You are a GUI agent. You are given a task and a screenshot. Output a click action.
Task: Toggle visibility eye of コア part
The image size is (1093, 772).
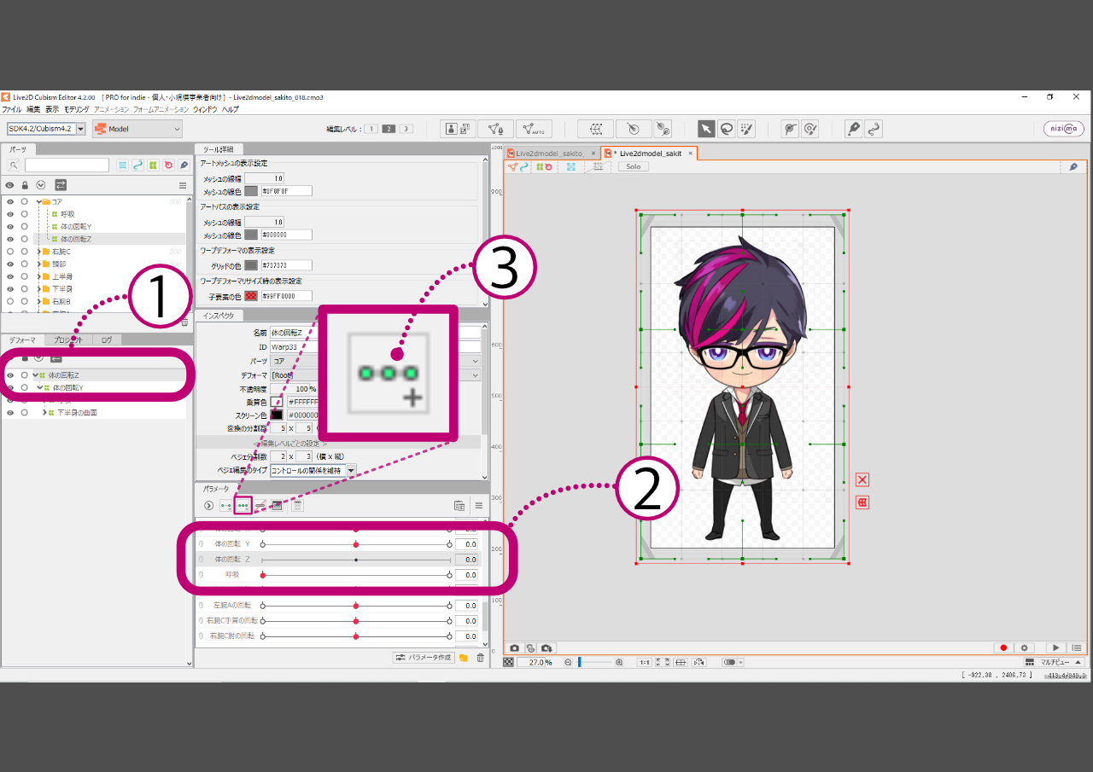point(9,202)
